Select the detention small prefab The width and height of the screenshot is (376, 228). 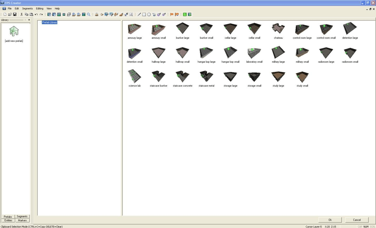coord(135,55)
